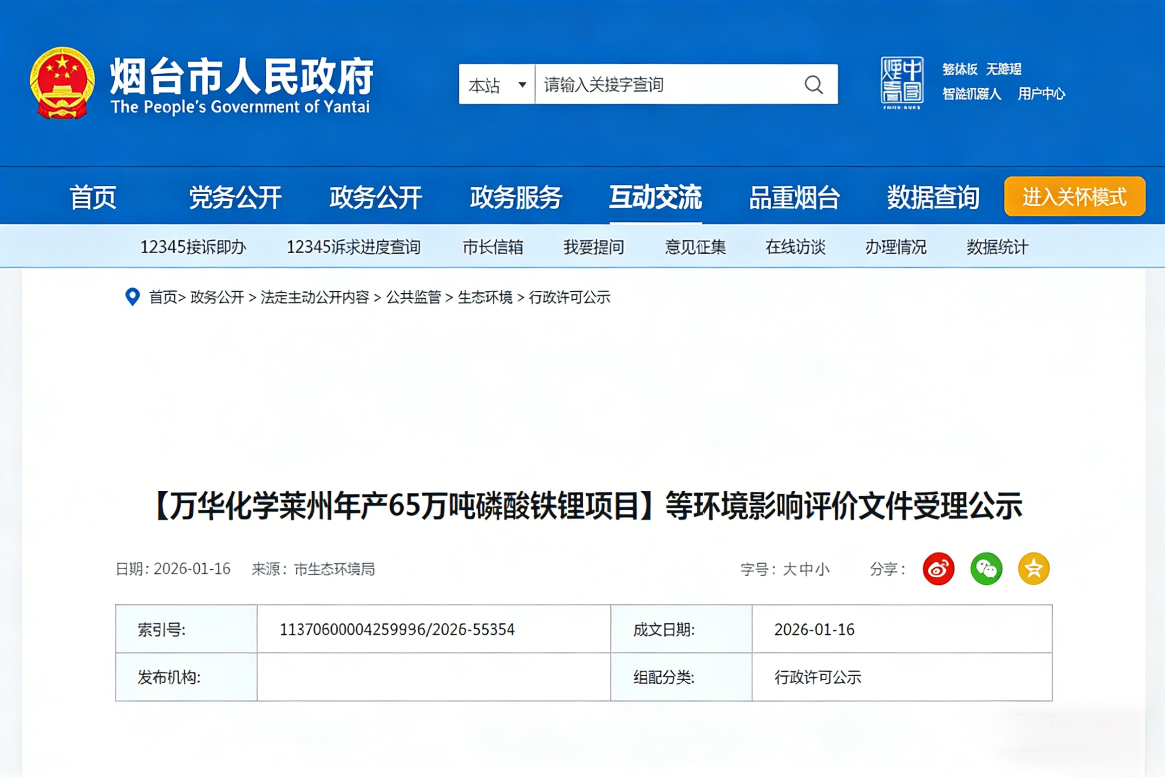Click the breadcrumb location pin icon

click(132, 298)
